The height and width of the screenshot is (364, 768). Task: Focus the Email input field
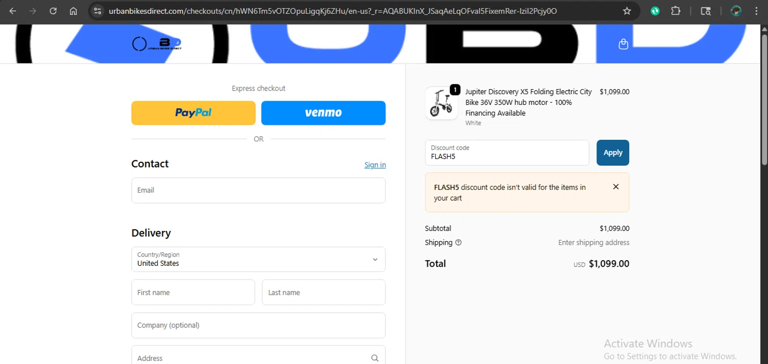[259, 190]
